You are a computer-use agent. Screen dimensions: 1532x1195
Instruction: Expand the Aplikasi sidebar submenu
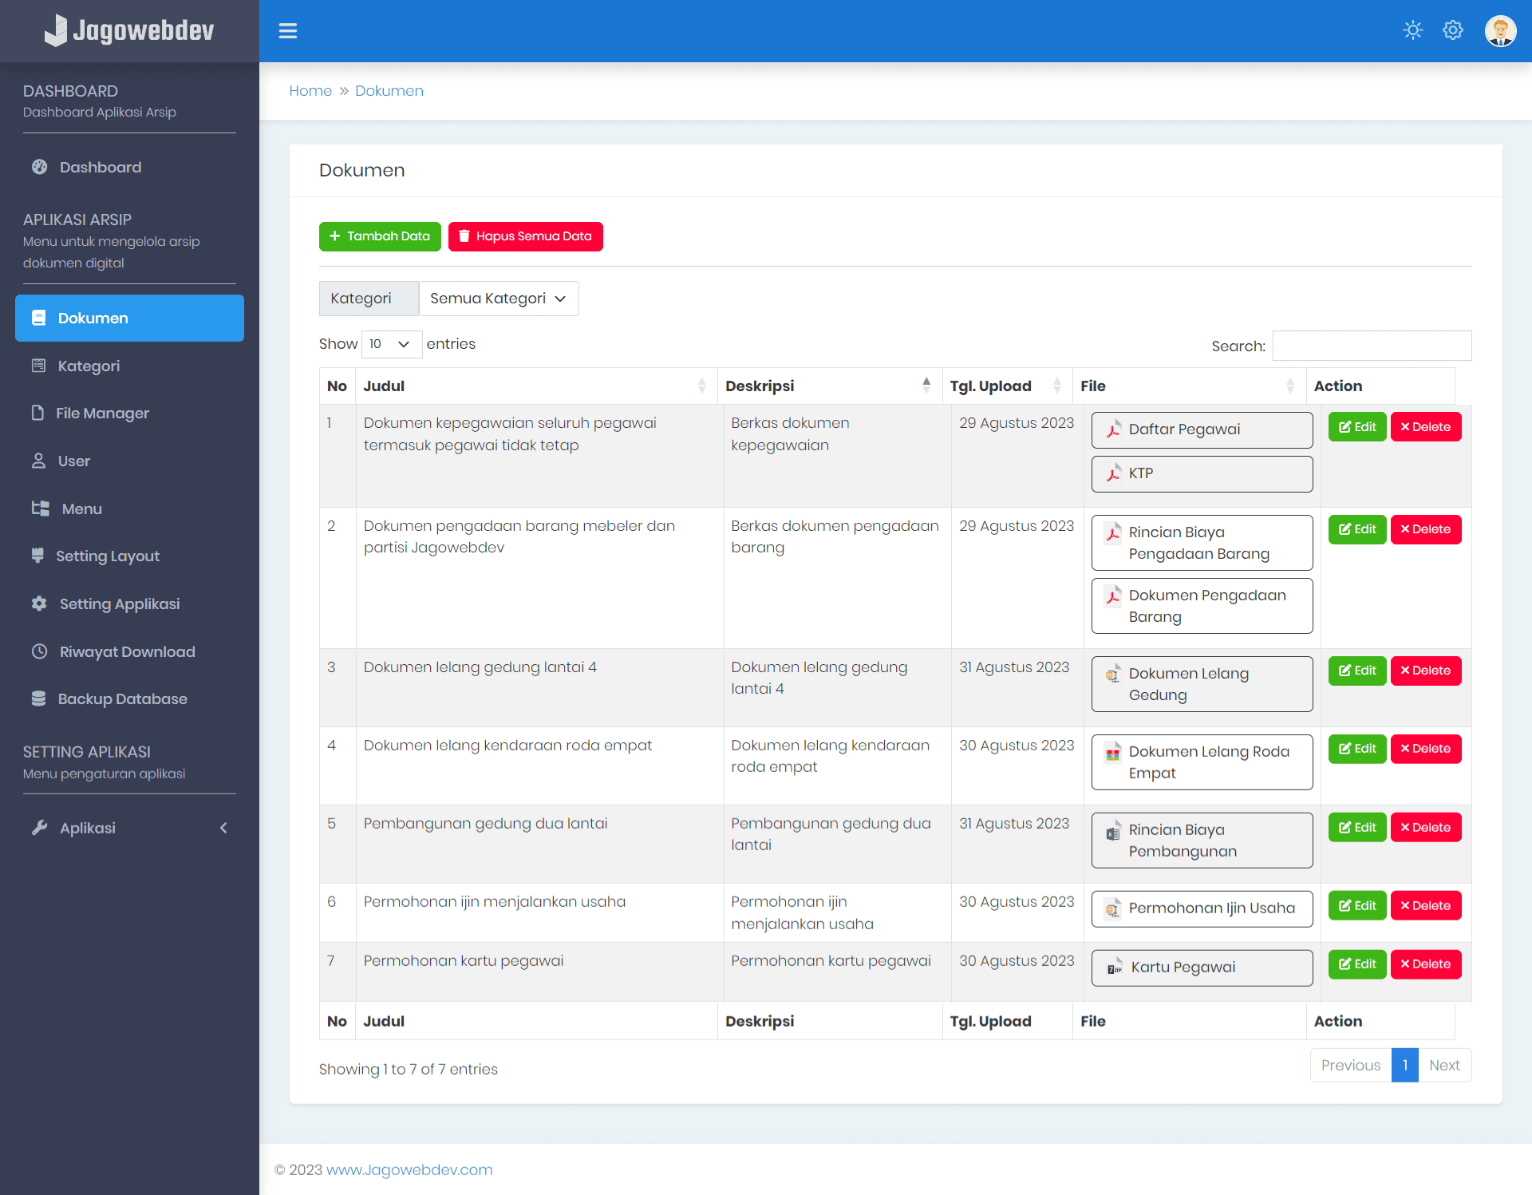[x=129, y=828]
